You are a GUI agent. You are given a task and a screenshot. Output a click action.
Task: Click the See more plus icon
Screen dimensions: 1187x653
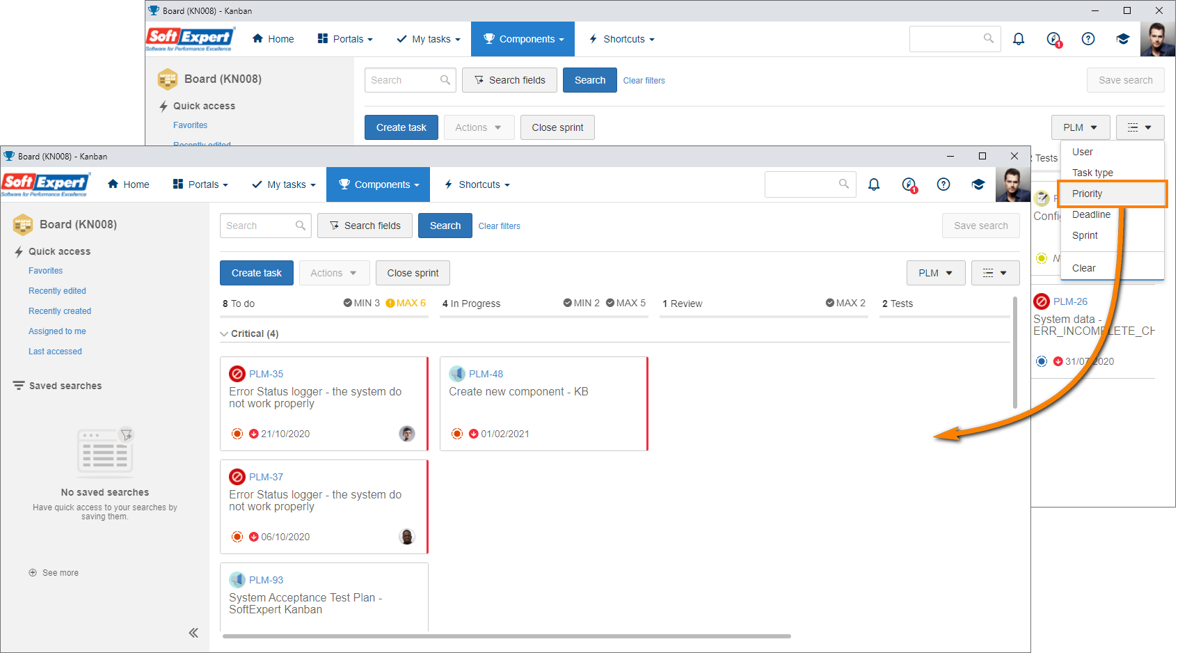point(33,573)
